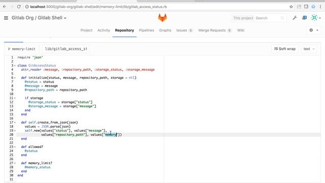Viewport: 325px width, 183px height.
Task: Collapse the if storage fold at line 11
Action: tap(15, 98)
